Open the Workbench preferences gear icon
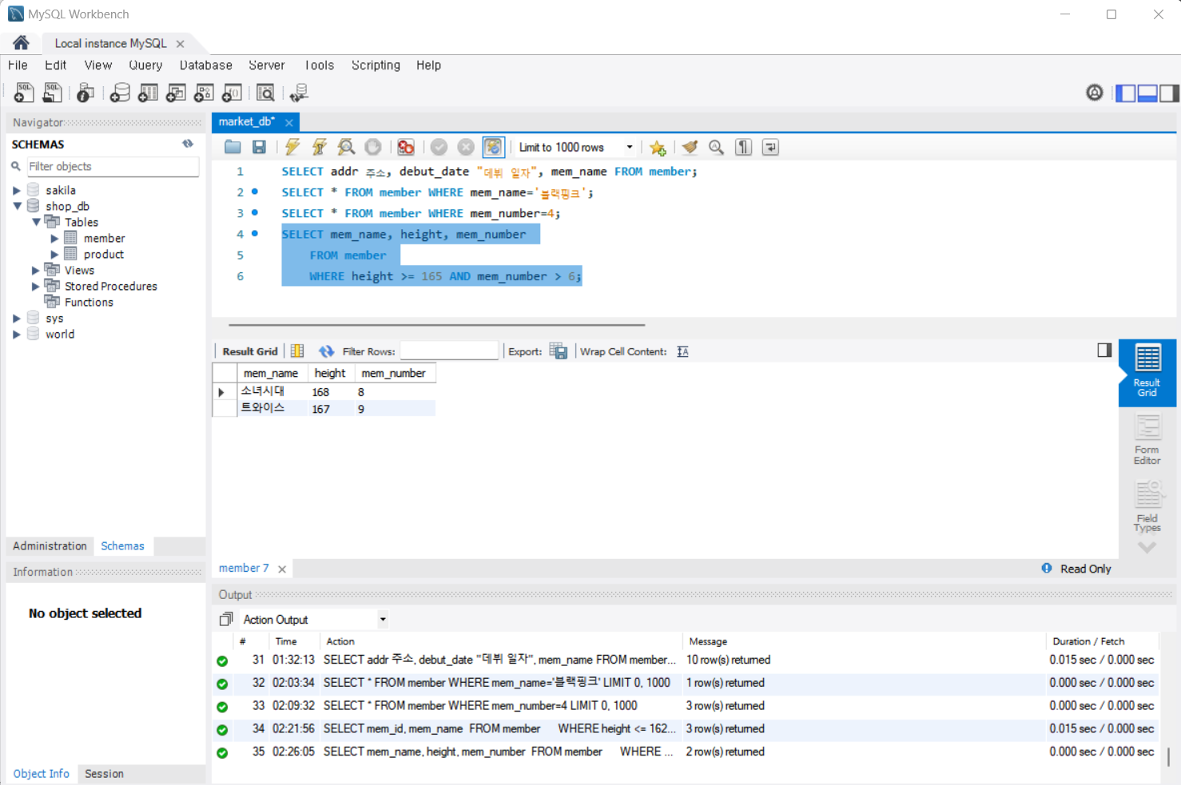The width and height of the screenshot is (1181, 785). click(x=1095, y=93)
